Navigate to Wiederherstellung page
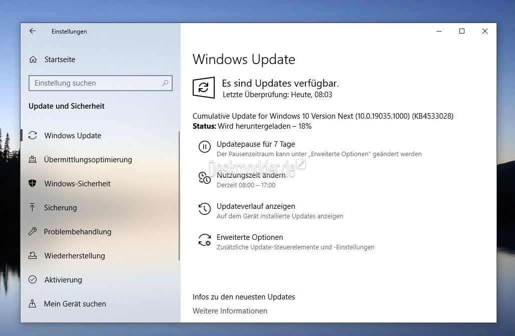The height and width of the screenshot is (336, 515). 75,255
